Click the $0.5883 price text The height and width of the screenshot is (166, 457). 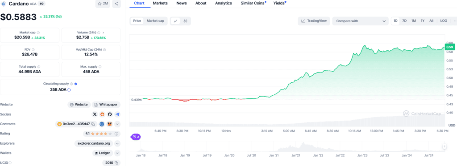[x=18, y=17]
